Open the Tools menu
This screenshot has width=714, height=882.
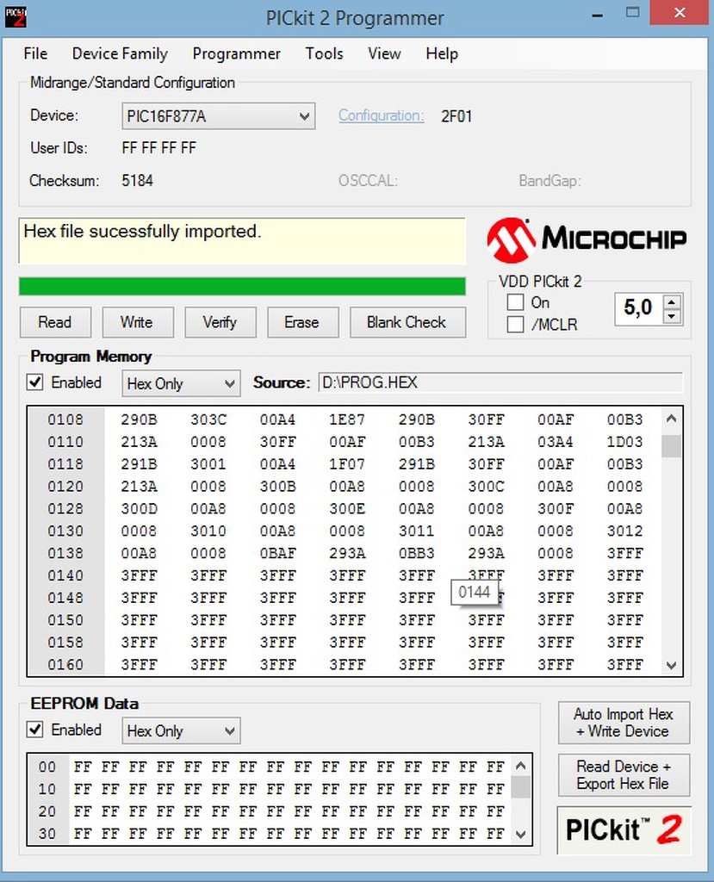324,53
